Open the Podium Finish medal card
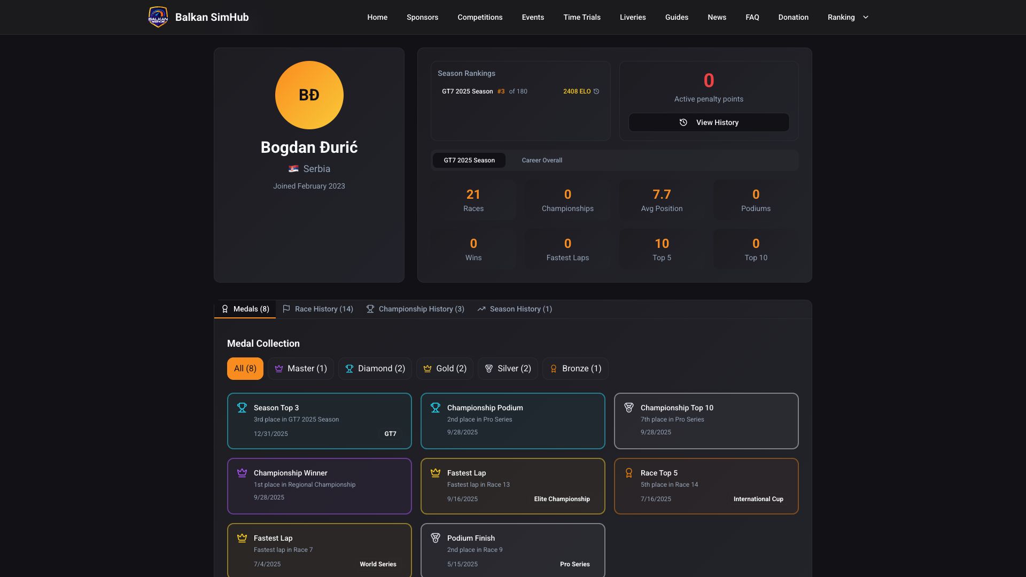The image size is (1026, 577). pyautogui.click(x=512, y=550)
